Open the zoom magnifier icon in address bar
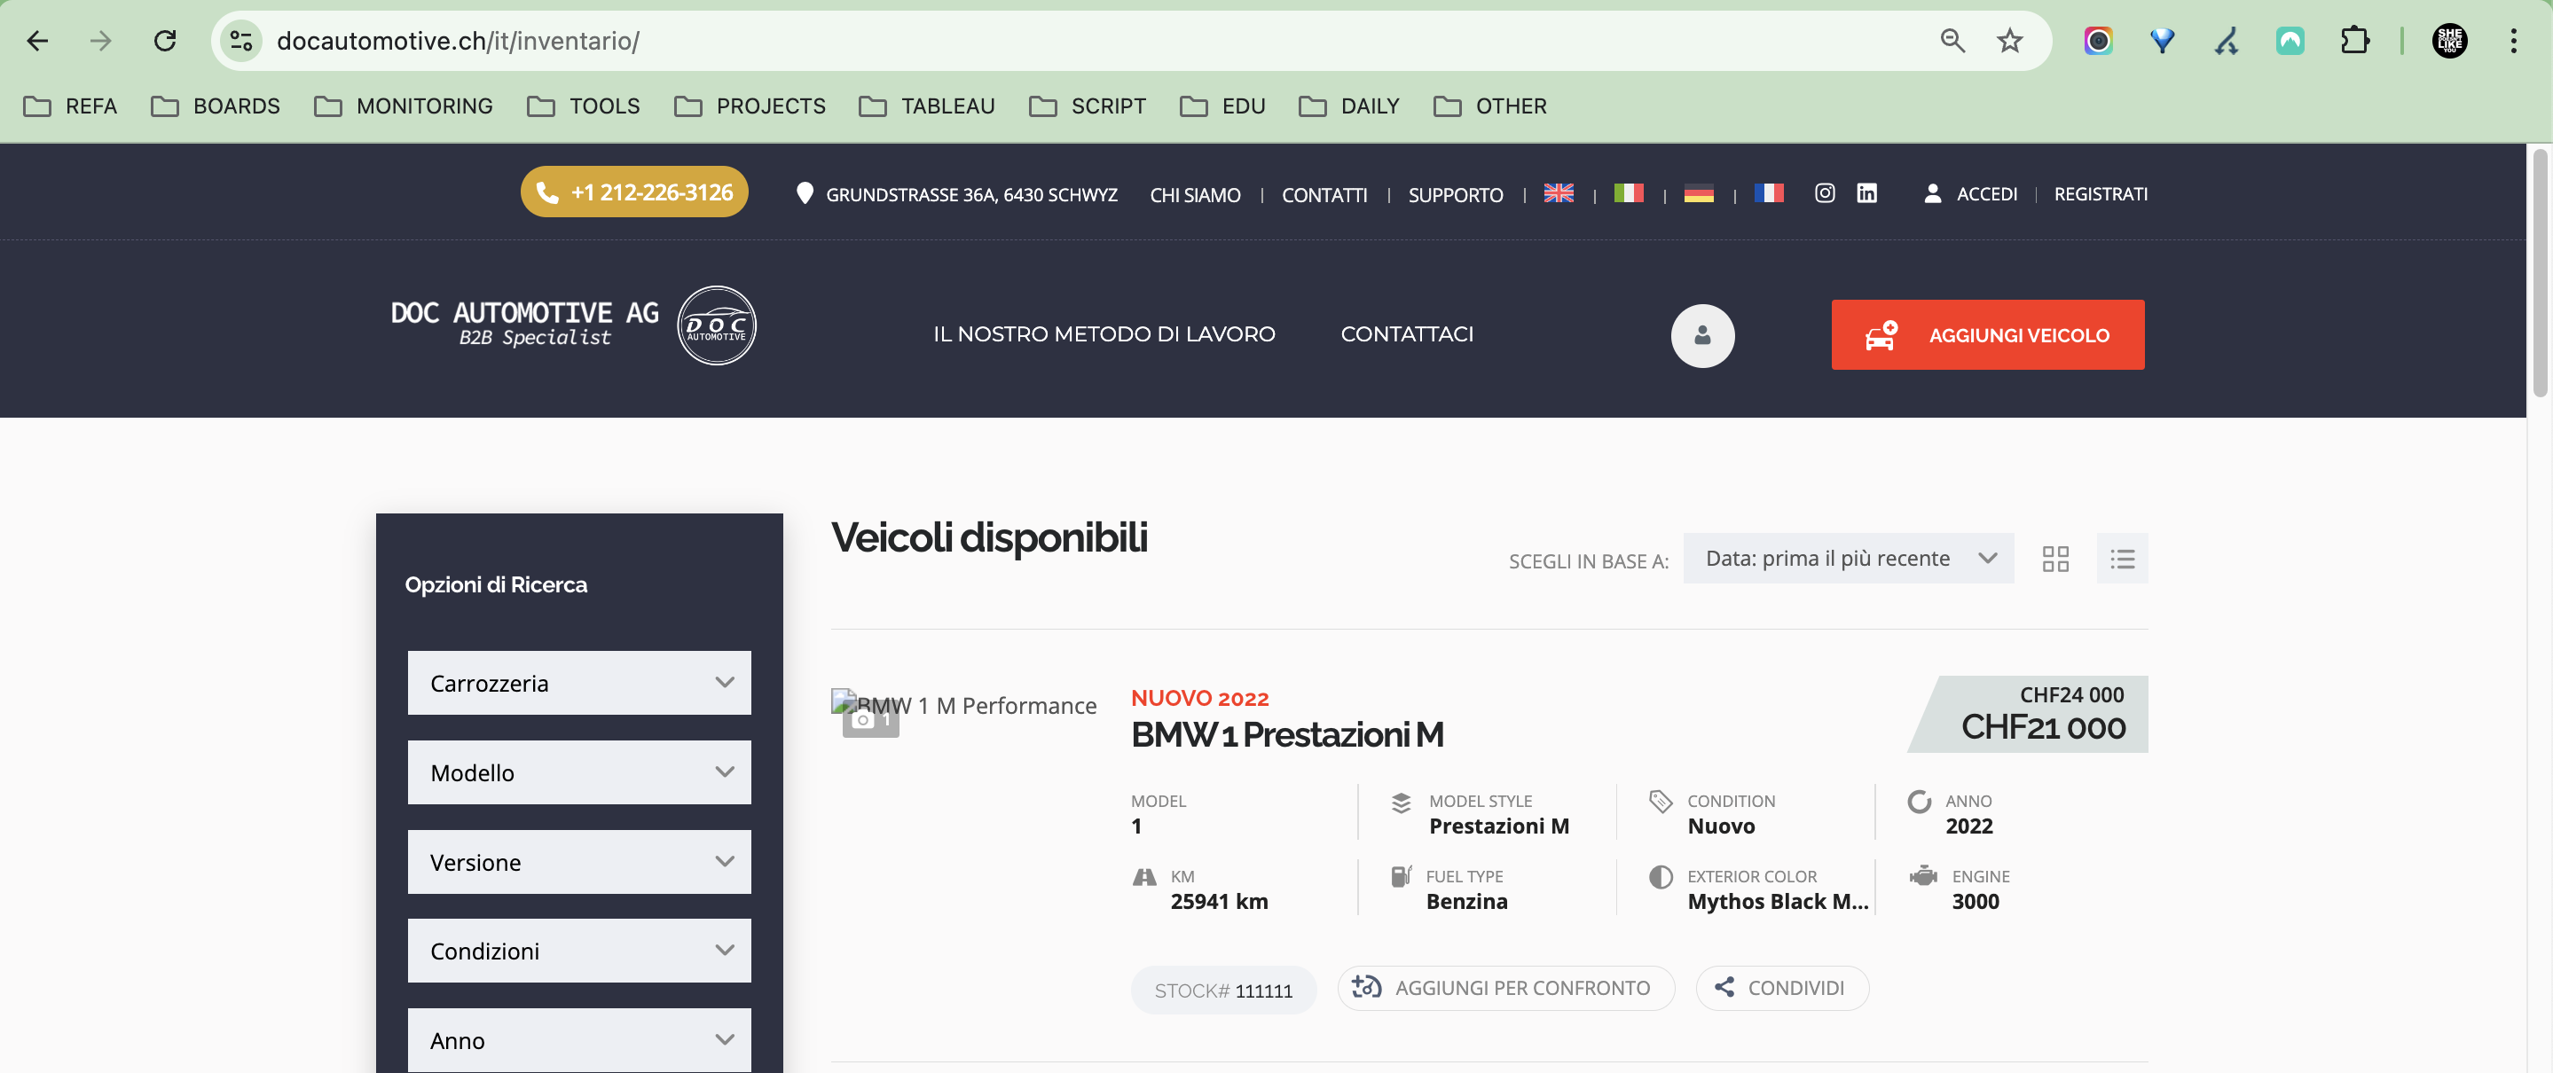The height and width of the screenshot is (1073, 2553). click(1952, 41)
